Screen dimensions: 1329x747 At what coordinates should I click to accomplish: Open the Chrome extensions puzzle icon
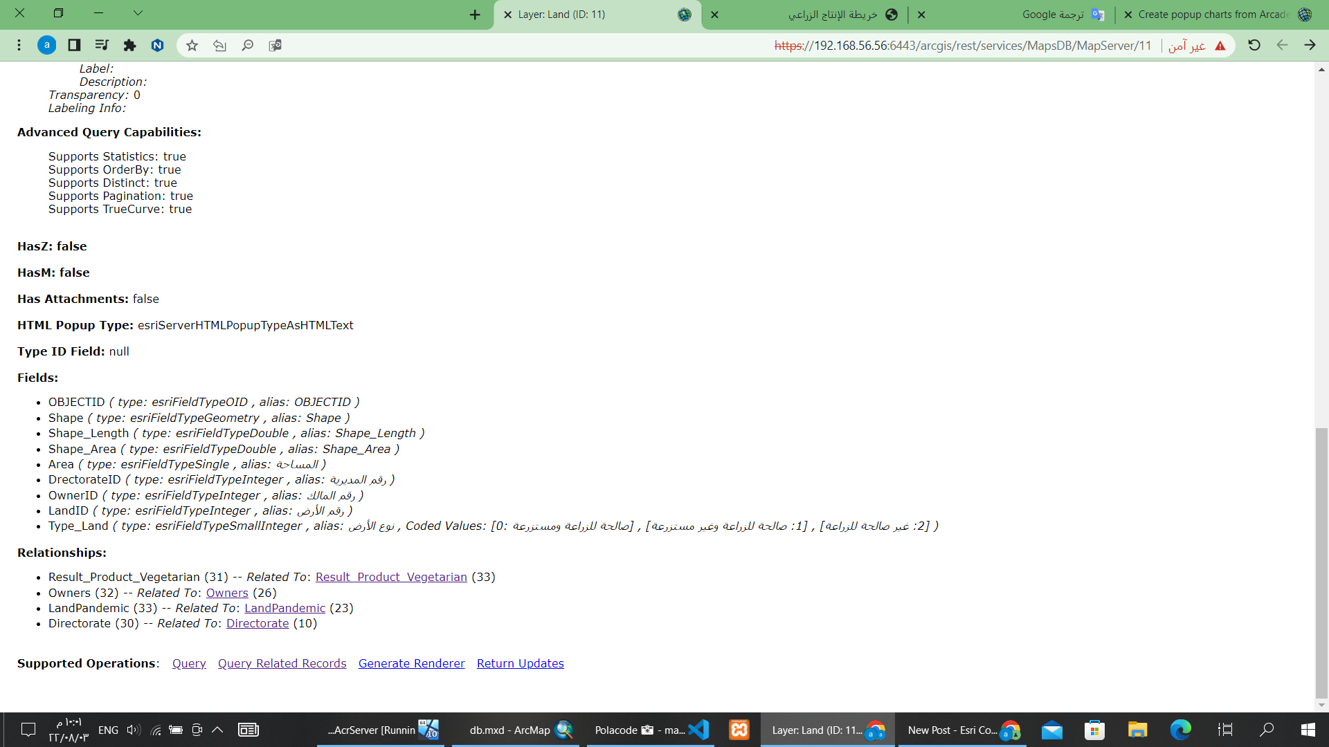[x=129, y=46]
